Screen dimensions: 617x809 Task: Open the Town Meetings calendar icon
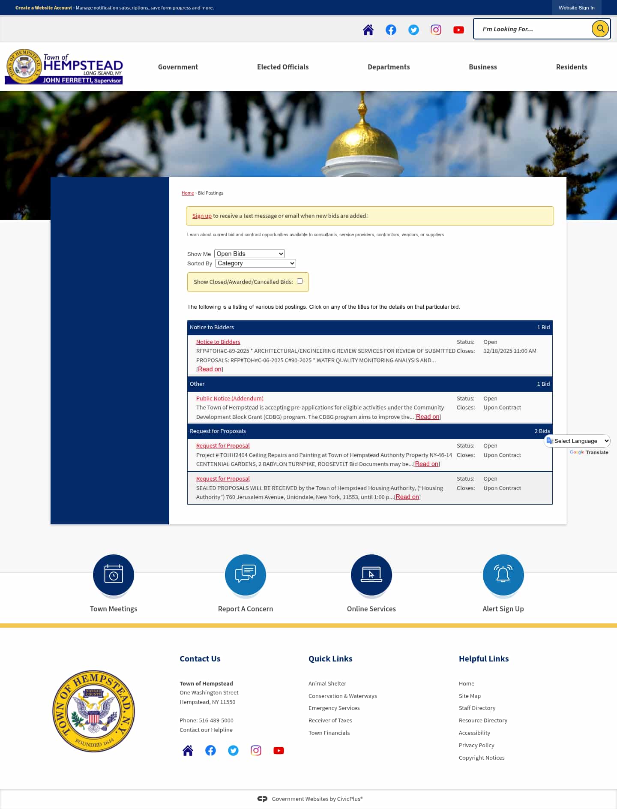click(x=114, y=575)
